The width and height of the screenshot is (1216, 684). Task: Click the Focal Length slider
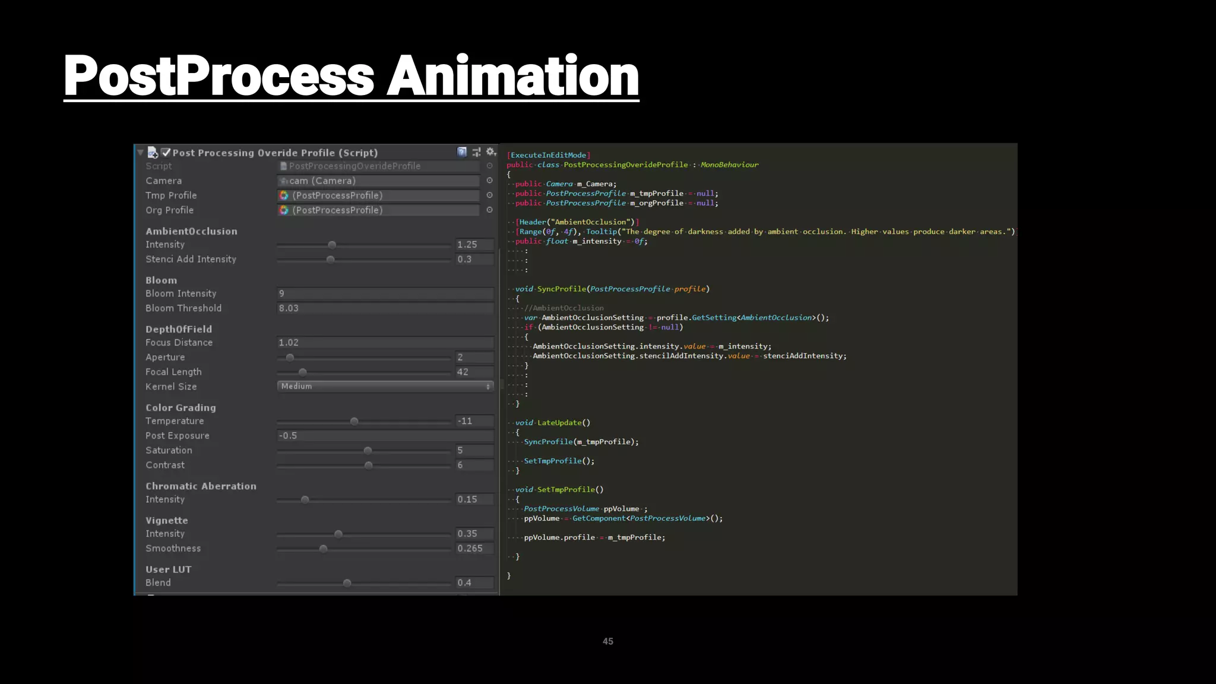[x=364, y=372]
